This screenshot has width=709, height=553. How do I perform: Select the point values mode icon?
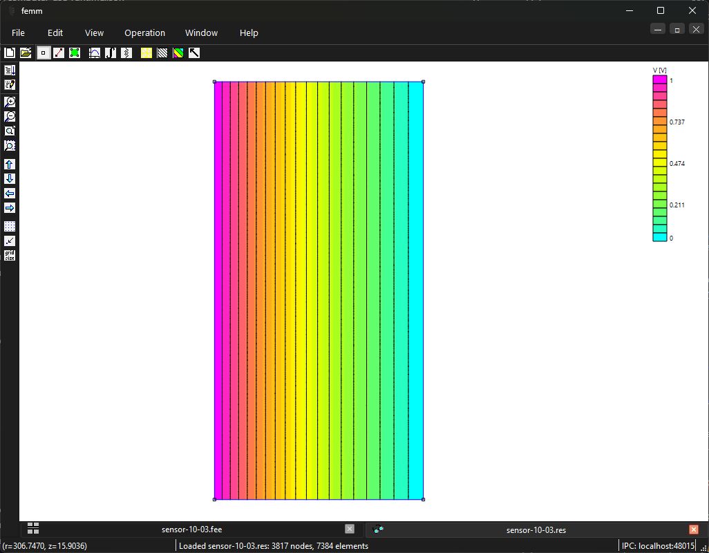click(x=43, y=53)
